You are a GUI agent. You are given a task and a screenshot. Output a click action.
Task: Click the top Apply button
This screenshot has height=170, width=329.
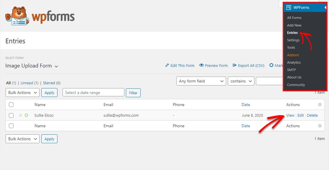coord(49,93)
